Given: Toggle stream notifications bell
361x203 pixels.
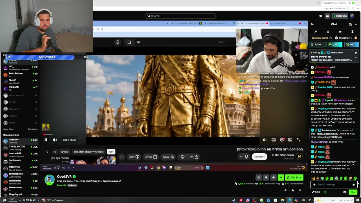Looking at the screenshot, I should coord(266,178).
